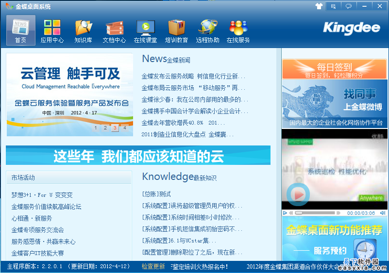Viewport: 389px width, 273px height.
Task: Go to the 首页 home tab
Action: pyautogui.click(x=20, y=31)
